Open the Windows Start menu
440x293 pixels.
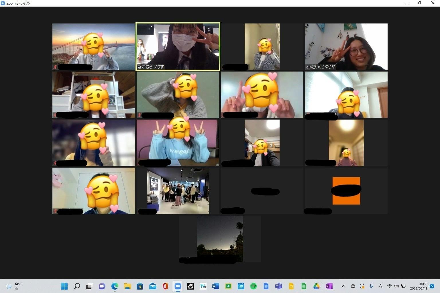(64, 286)
